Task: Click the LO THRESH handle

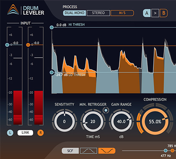Action: pos(52,72)
